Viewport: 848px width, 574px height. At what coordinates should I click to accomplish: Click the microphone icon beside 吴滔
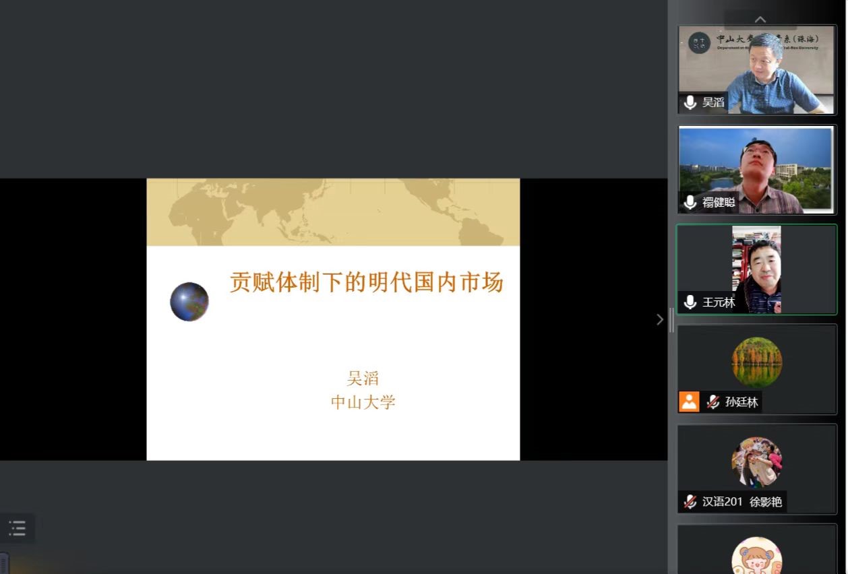point(690,102)
